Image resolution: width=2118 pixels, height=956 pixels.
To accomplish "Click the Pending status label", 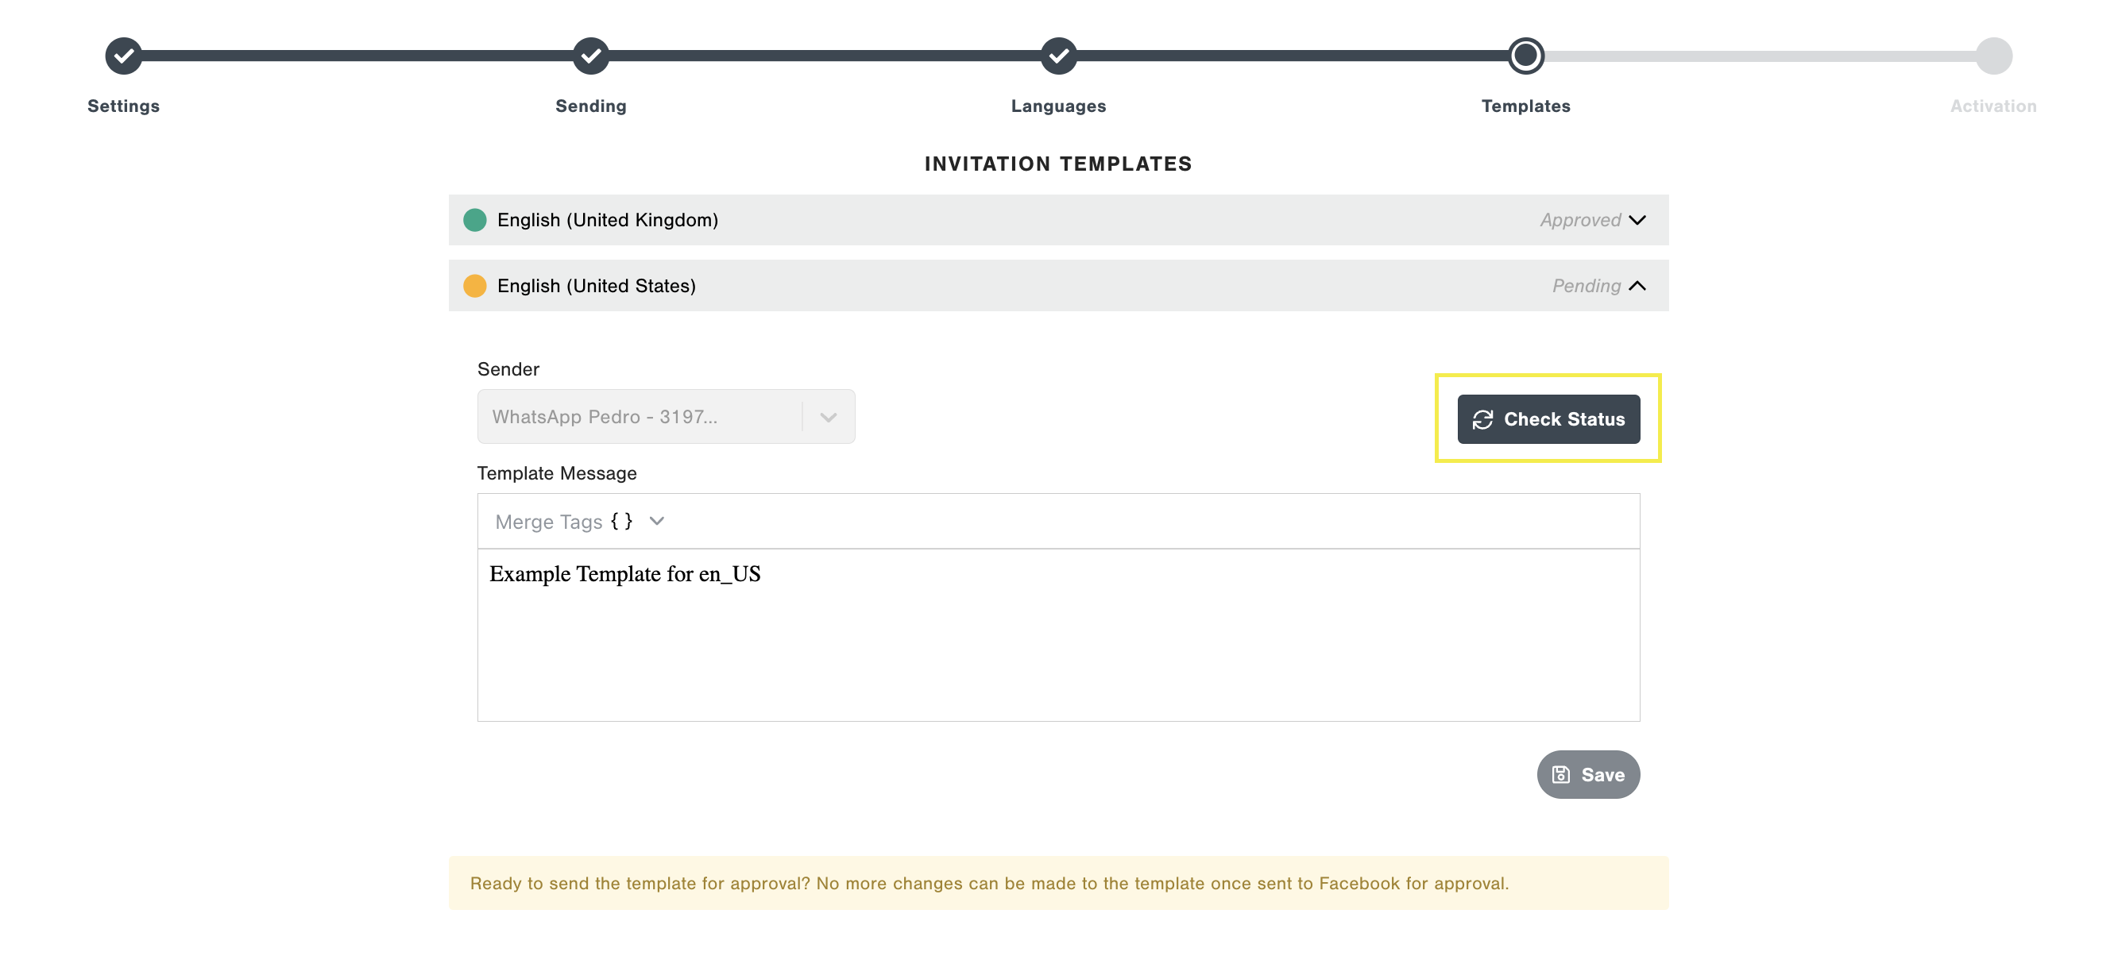I will pos(1585,285).
